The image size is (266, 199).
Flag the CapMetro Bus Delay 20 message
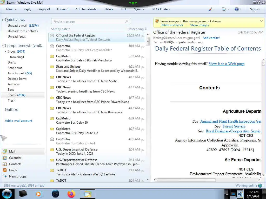tap(143, 119)
